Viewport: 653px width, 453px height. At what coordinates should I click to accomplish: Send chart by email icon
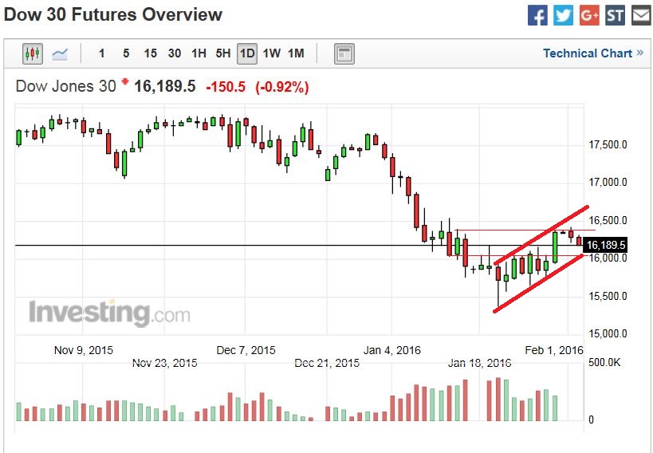pyautogui.click(x=640, y=15)
